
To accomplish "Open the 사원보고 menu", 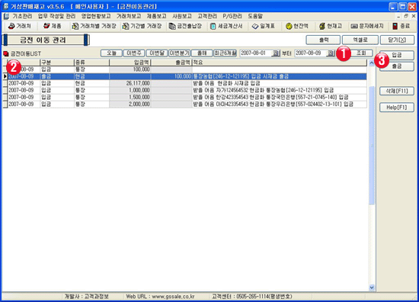I will coord(182,16).
